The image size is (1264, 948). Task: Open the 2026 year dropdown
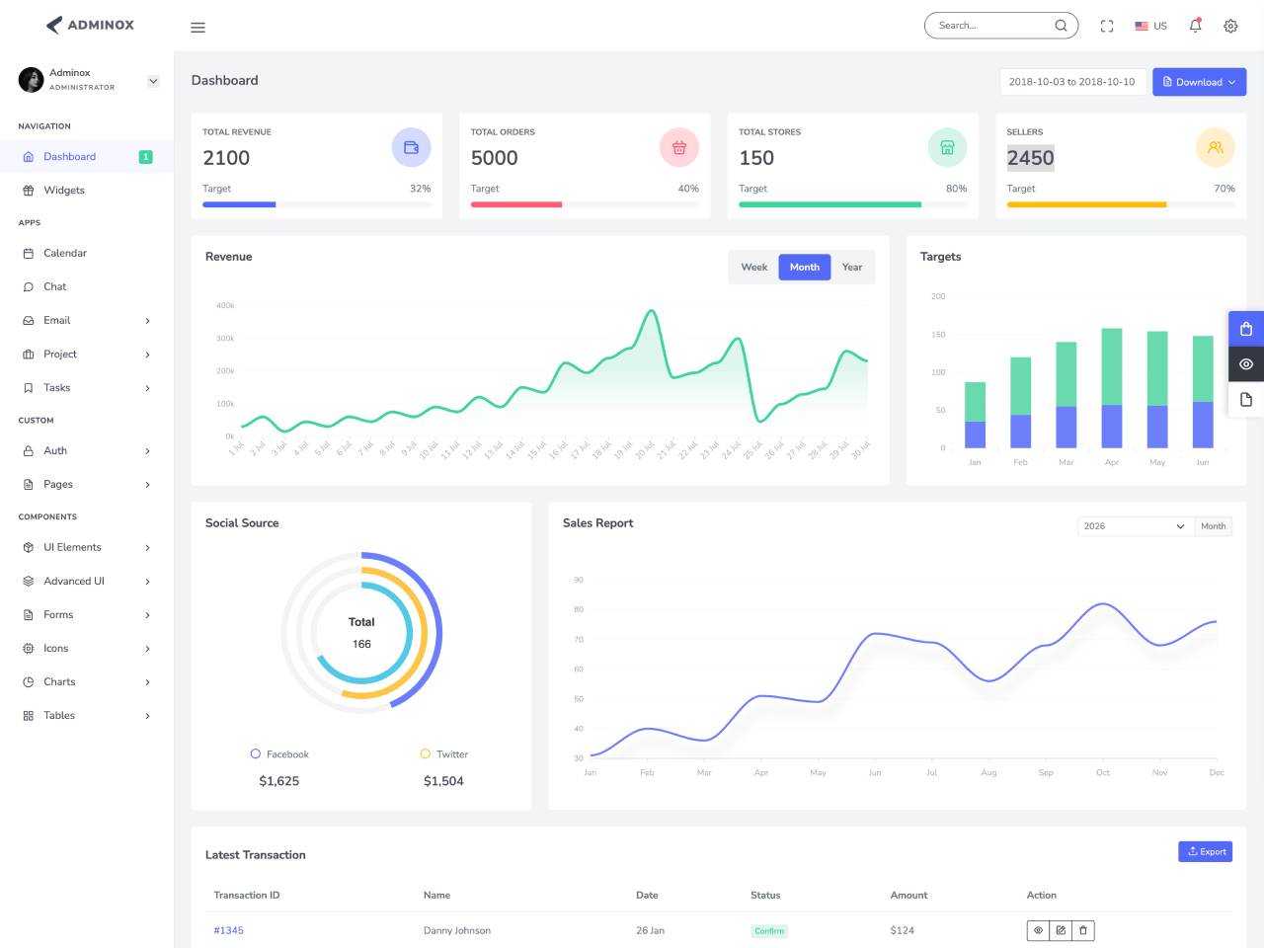(1136, 526)
